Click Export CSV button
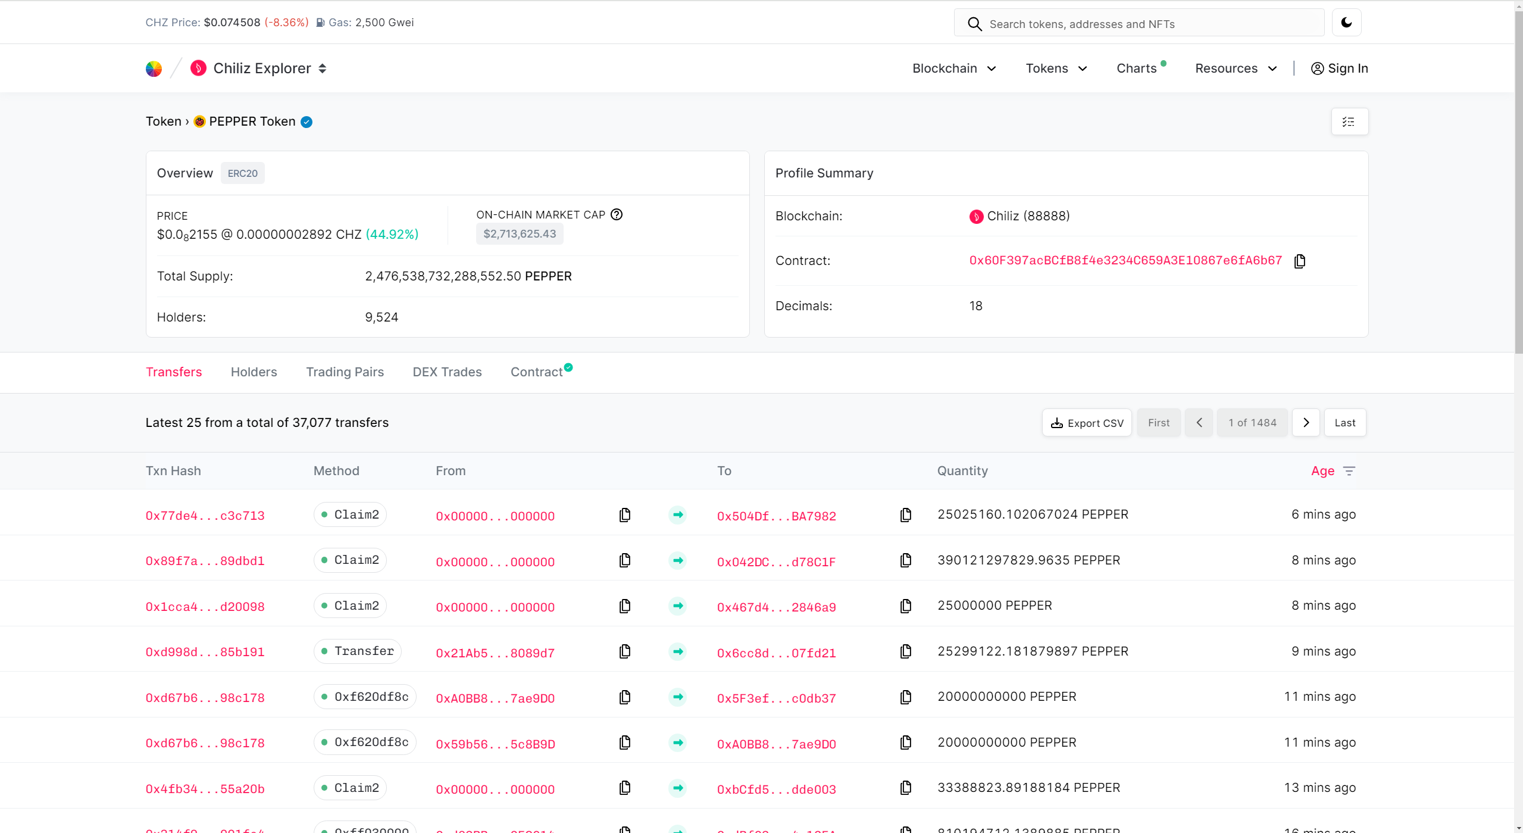Image resolution: width=1523 pixels, height=833 pixels. click(x=1087, y=423)
